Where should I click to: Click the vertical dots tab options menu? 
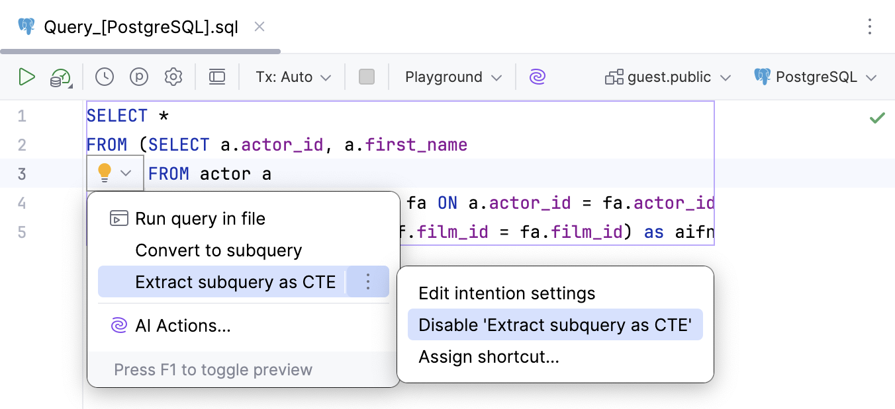pyautogui.click(x=870, y=27)
